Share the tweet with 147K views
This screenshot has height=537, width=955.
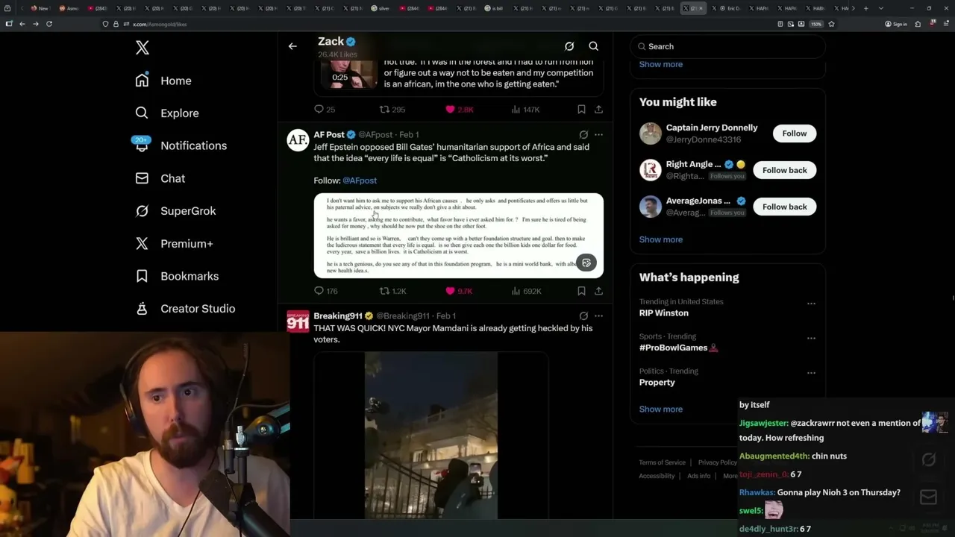point(598,110)
